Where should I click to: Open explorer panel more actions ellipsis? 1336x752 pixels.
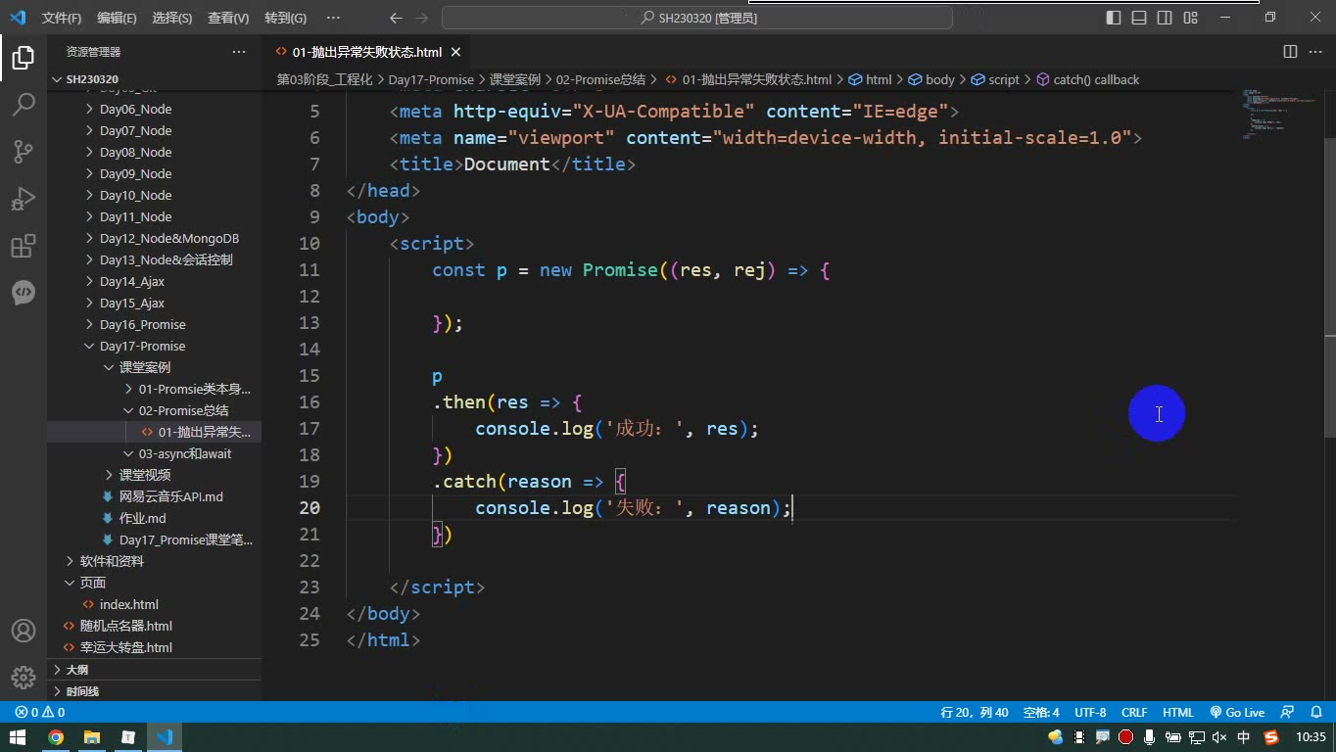(x=239, y=52)
